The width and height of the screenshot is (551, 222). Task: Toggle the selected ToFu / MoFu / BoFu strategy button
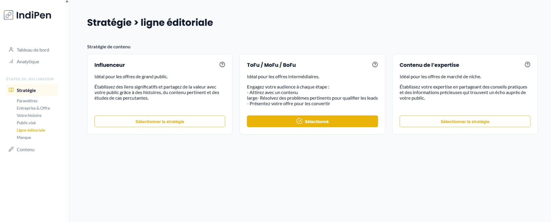point(312,121)
